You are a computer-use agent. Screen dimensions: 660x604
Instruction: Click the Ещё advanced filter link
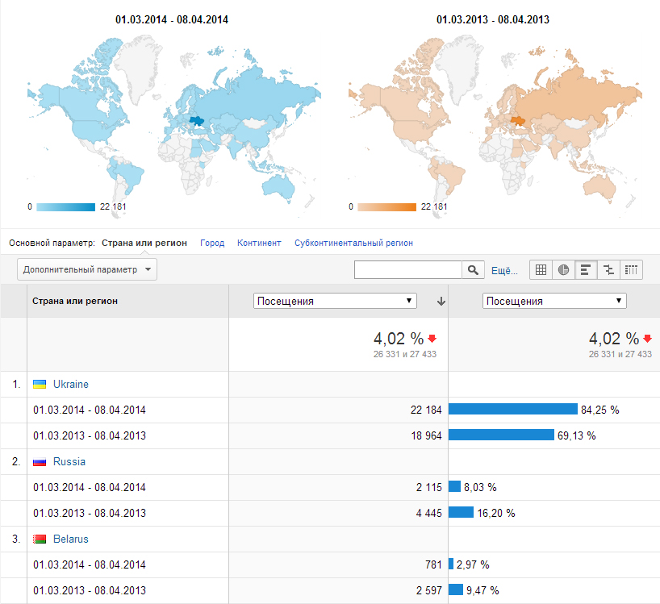(x=504, y=271)
